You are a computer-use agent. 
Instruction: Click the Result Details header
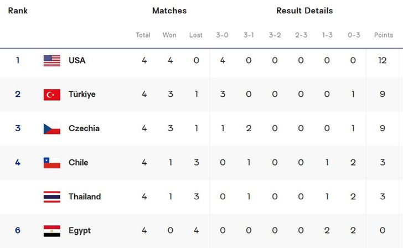click(x=304, y=11)
